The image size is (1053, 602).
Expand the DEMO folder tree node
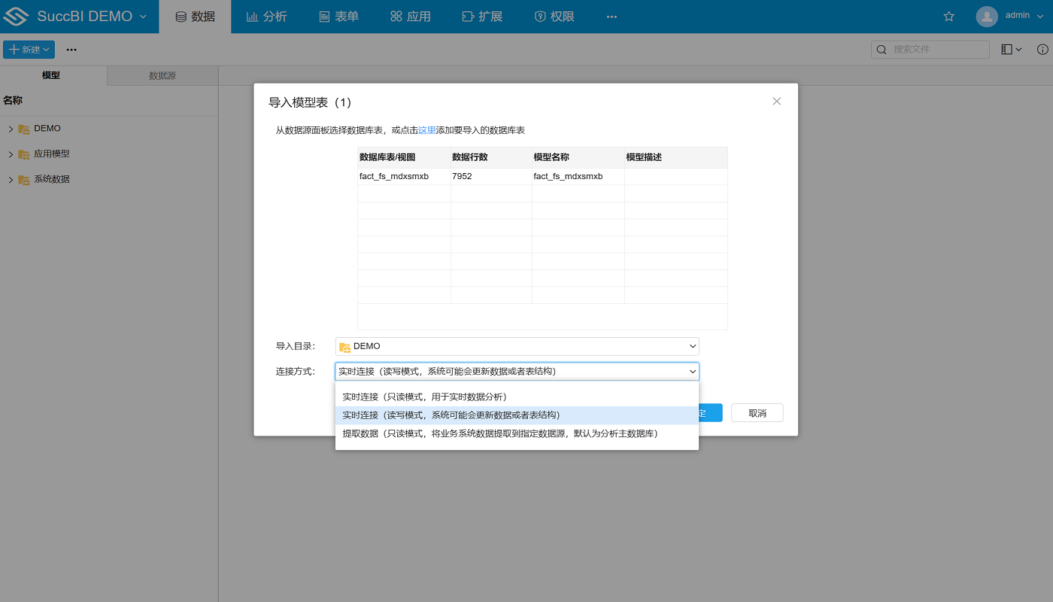point(11,129)
